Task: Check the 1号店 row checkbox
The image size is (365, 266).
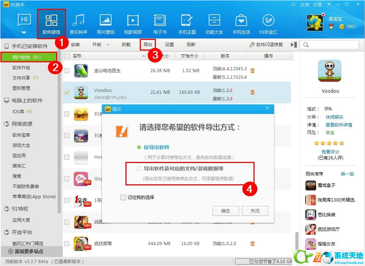Action: (67, 200)
